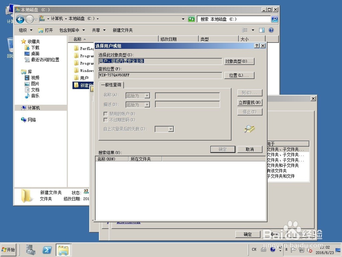Screen dimensions: 342x257
Task: Click the 立即查找 button
Action: (x=250, y=102)
